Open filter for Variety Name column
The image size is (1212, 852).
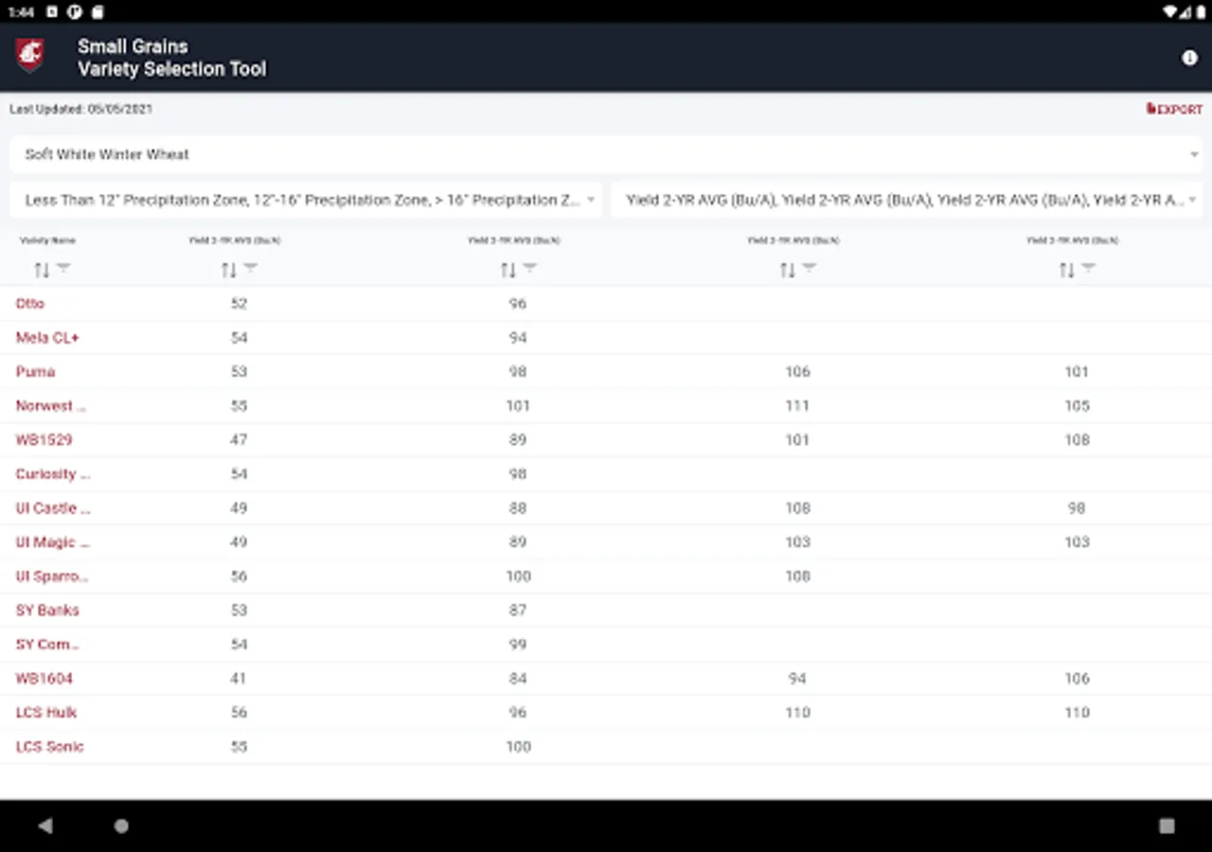63,269
